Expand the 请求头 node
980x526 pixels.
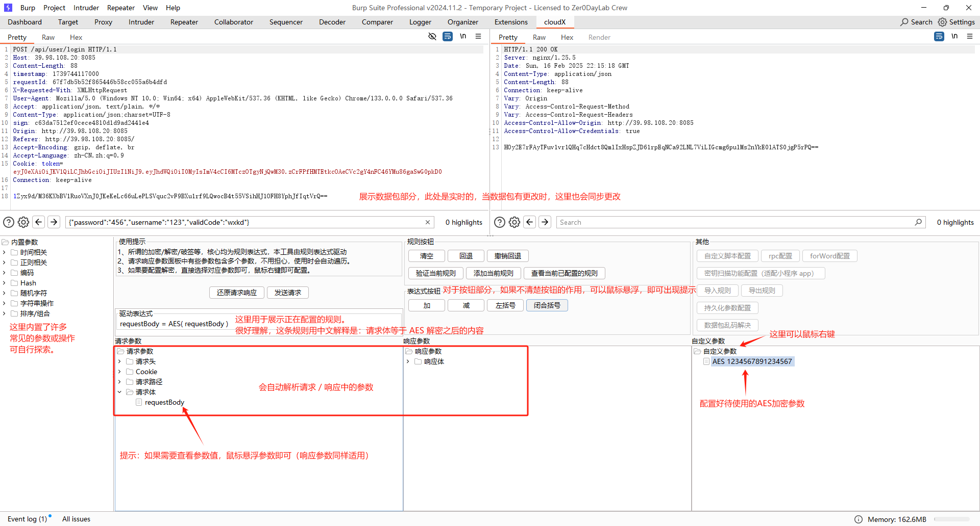click(x=119, y=361)
